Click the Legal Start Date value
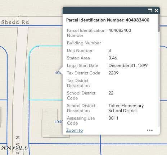The image size is (167, 155). click(x=128, y=66)
